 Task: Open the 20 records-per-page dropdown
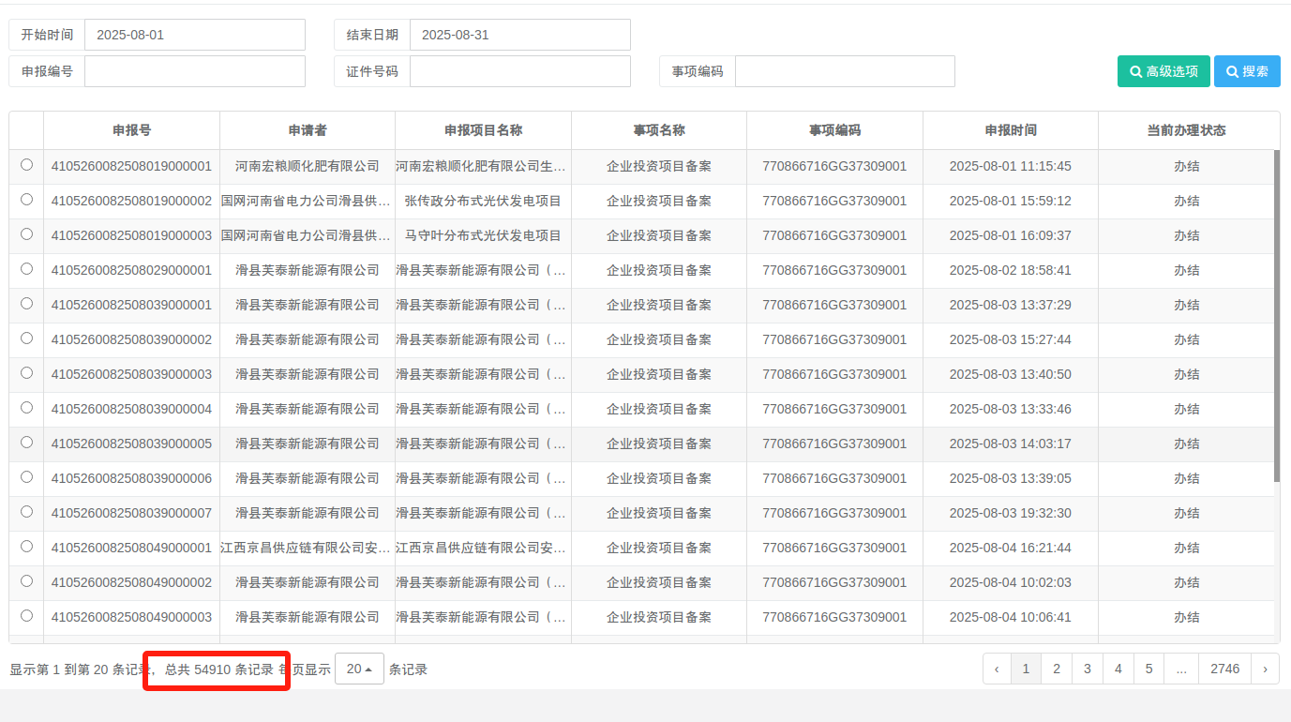pos(359,669)
